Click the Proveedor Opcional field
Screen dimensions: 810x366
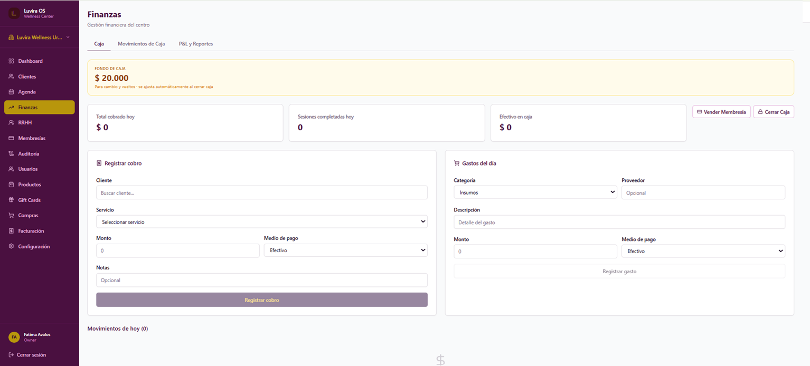click(703, 192)
